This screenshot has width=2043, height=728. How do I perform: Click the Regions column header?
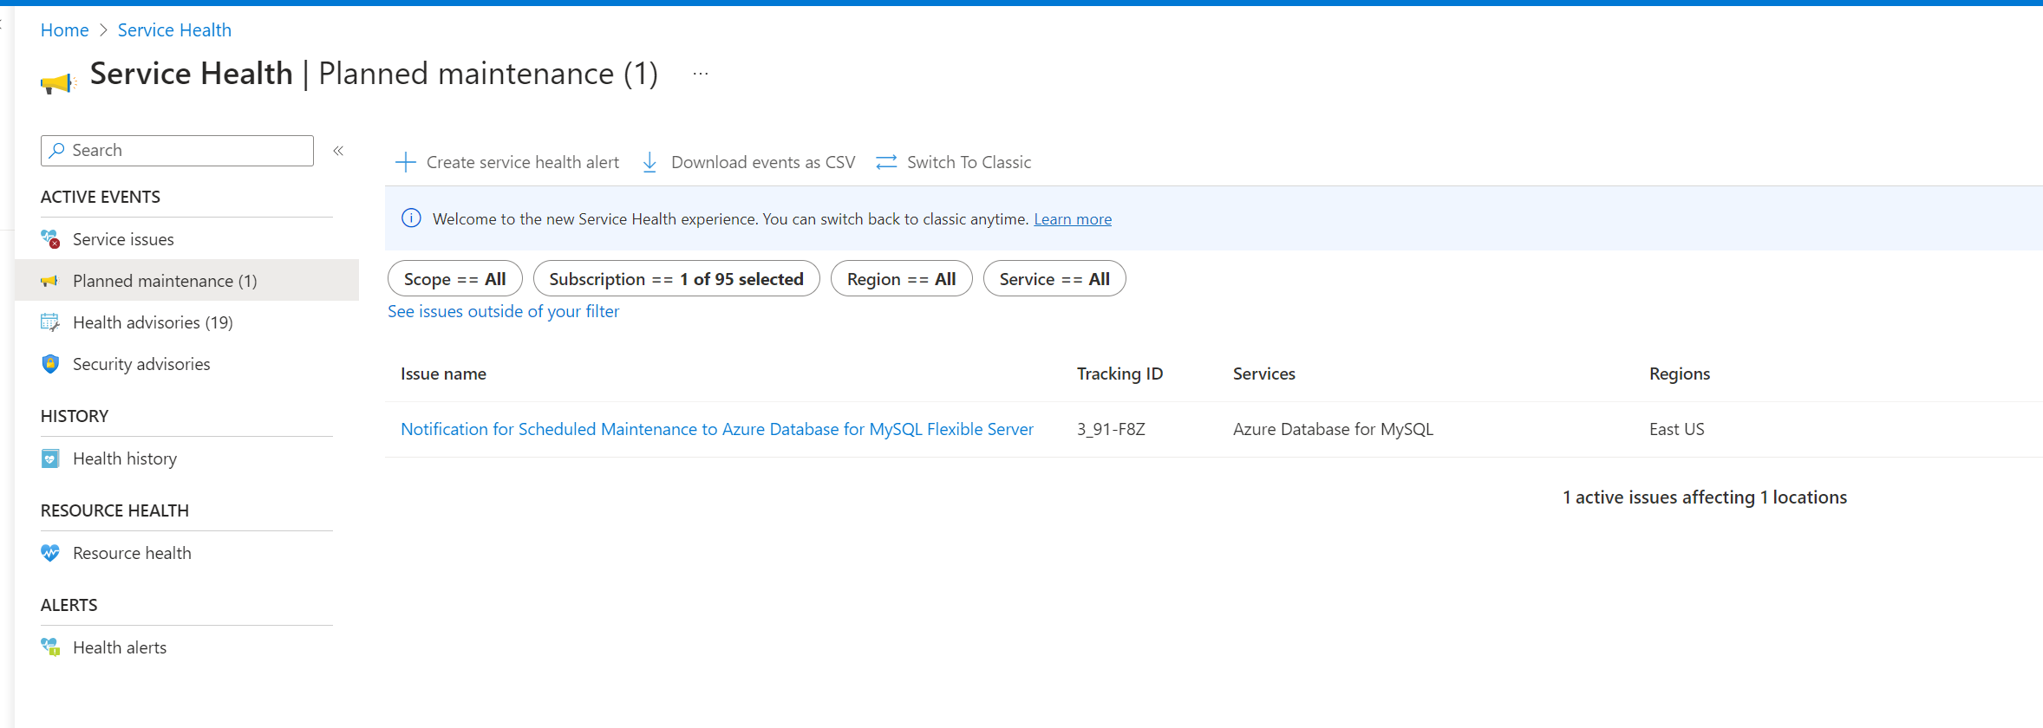point(1680,374)
